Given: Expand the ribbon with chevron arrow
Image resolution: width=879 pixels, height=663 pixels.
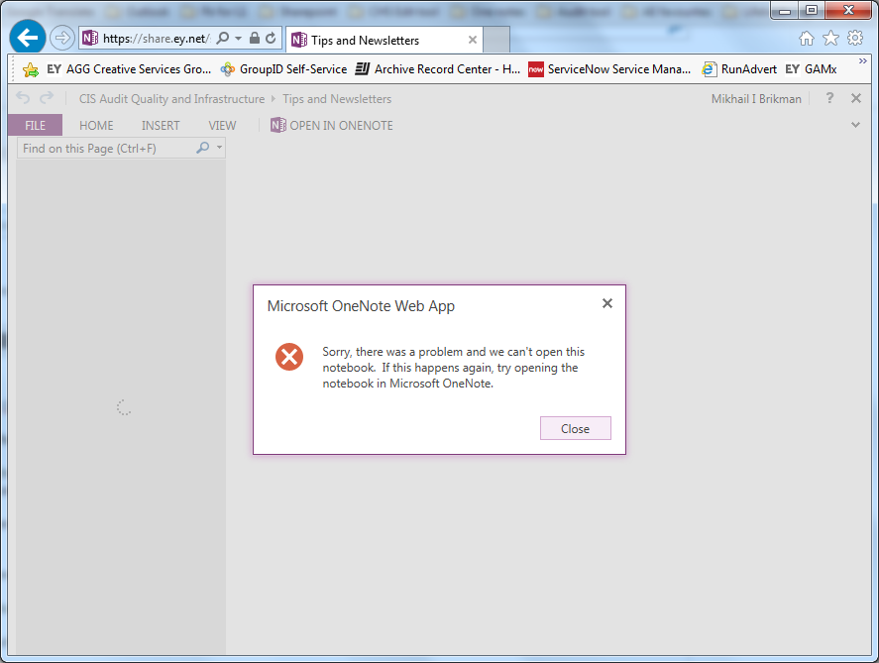Looking at the screenshot, I should pyautogui.click(x=855, y=125).
